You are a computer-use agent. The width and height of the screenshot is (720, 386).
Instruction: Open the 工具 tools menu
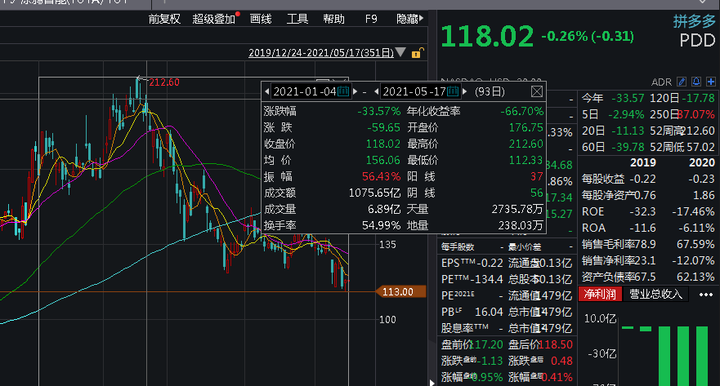click(x=297, y=19)
